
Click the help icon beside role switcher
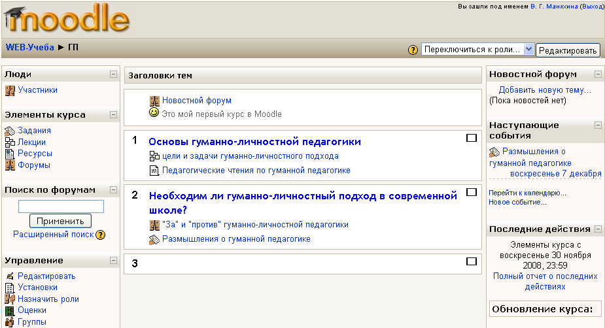coord(413,50)
